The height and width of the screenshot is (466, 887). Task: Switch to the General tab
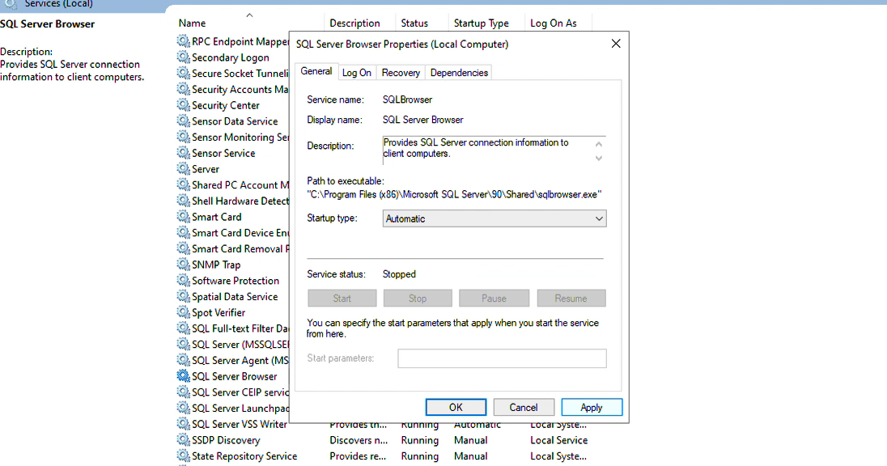click(x=316, y=71)
